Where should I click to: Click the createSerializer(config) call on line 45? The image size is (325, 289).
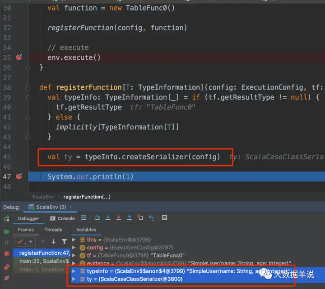[x=171, y=157]
